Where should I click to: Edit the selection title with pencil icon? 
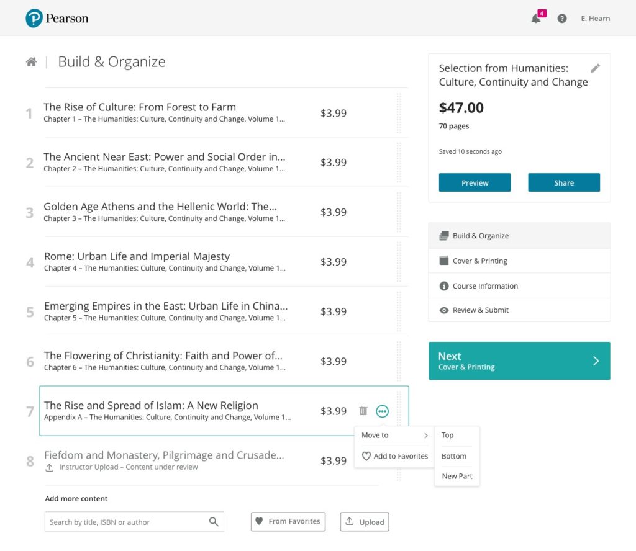[595, 68]
